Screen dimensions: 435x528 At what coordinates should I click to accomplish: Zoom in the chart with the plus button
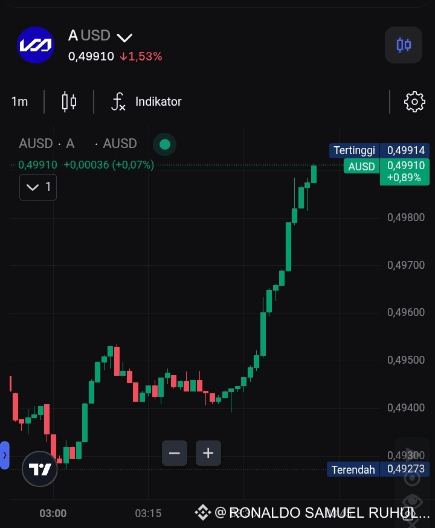tap(208, 453)
